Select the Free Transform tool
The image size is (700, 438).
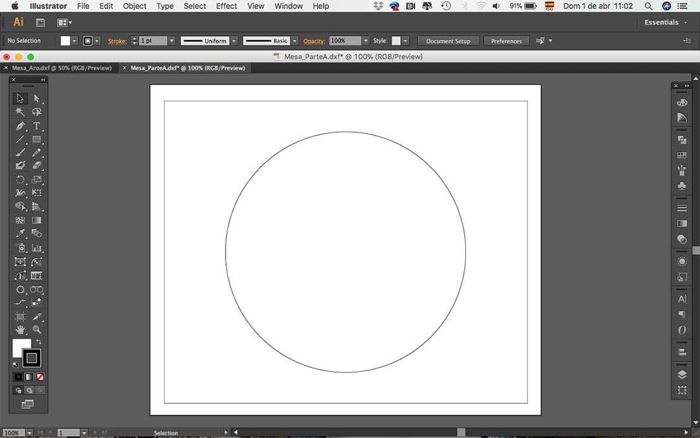tap(36, 193)
